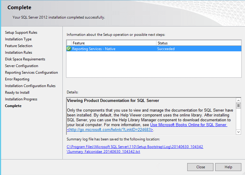Click the Details scrollbar thumb
The image size is (245, 175).
click(x=238, y=105)
